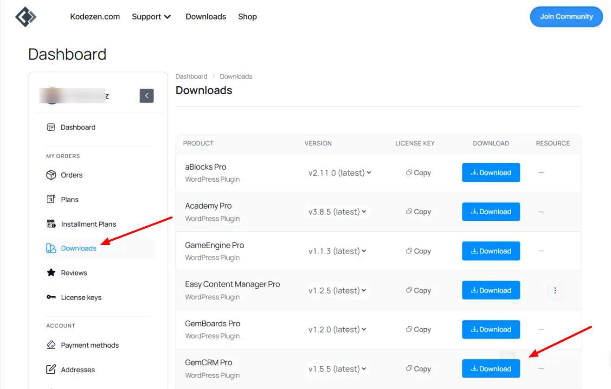611x389 pixels.
Task: Open Downloads in the top navigation bar
Action: click(x=206, y=17)
